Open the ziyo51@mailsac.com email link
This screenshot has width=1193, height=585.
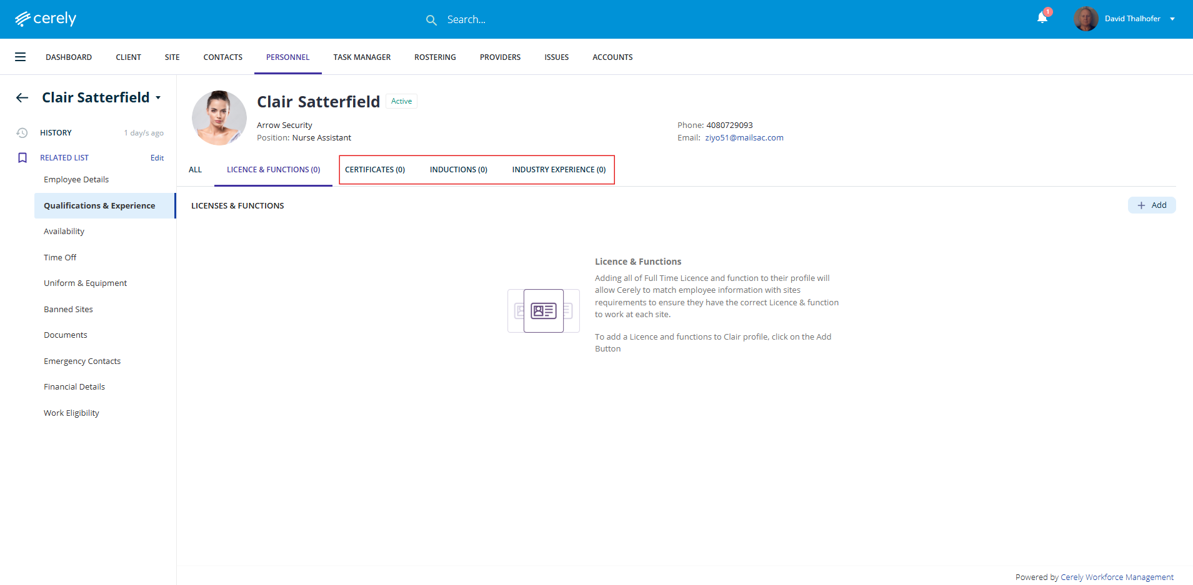coord(744,138)
